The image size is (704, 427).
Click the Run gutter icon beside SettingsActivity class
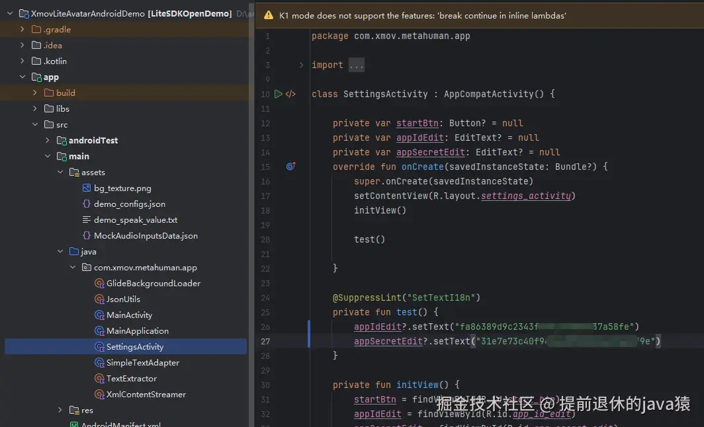tap(279, 94)
